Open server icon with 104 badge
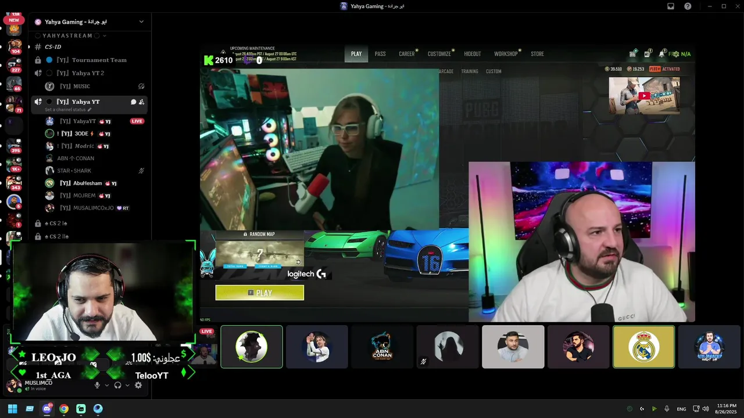The height and width of the screenshot is (418, 744). (14, 46)
